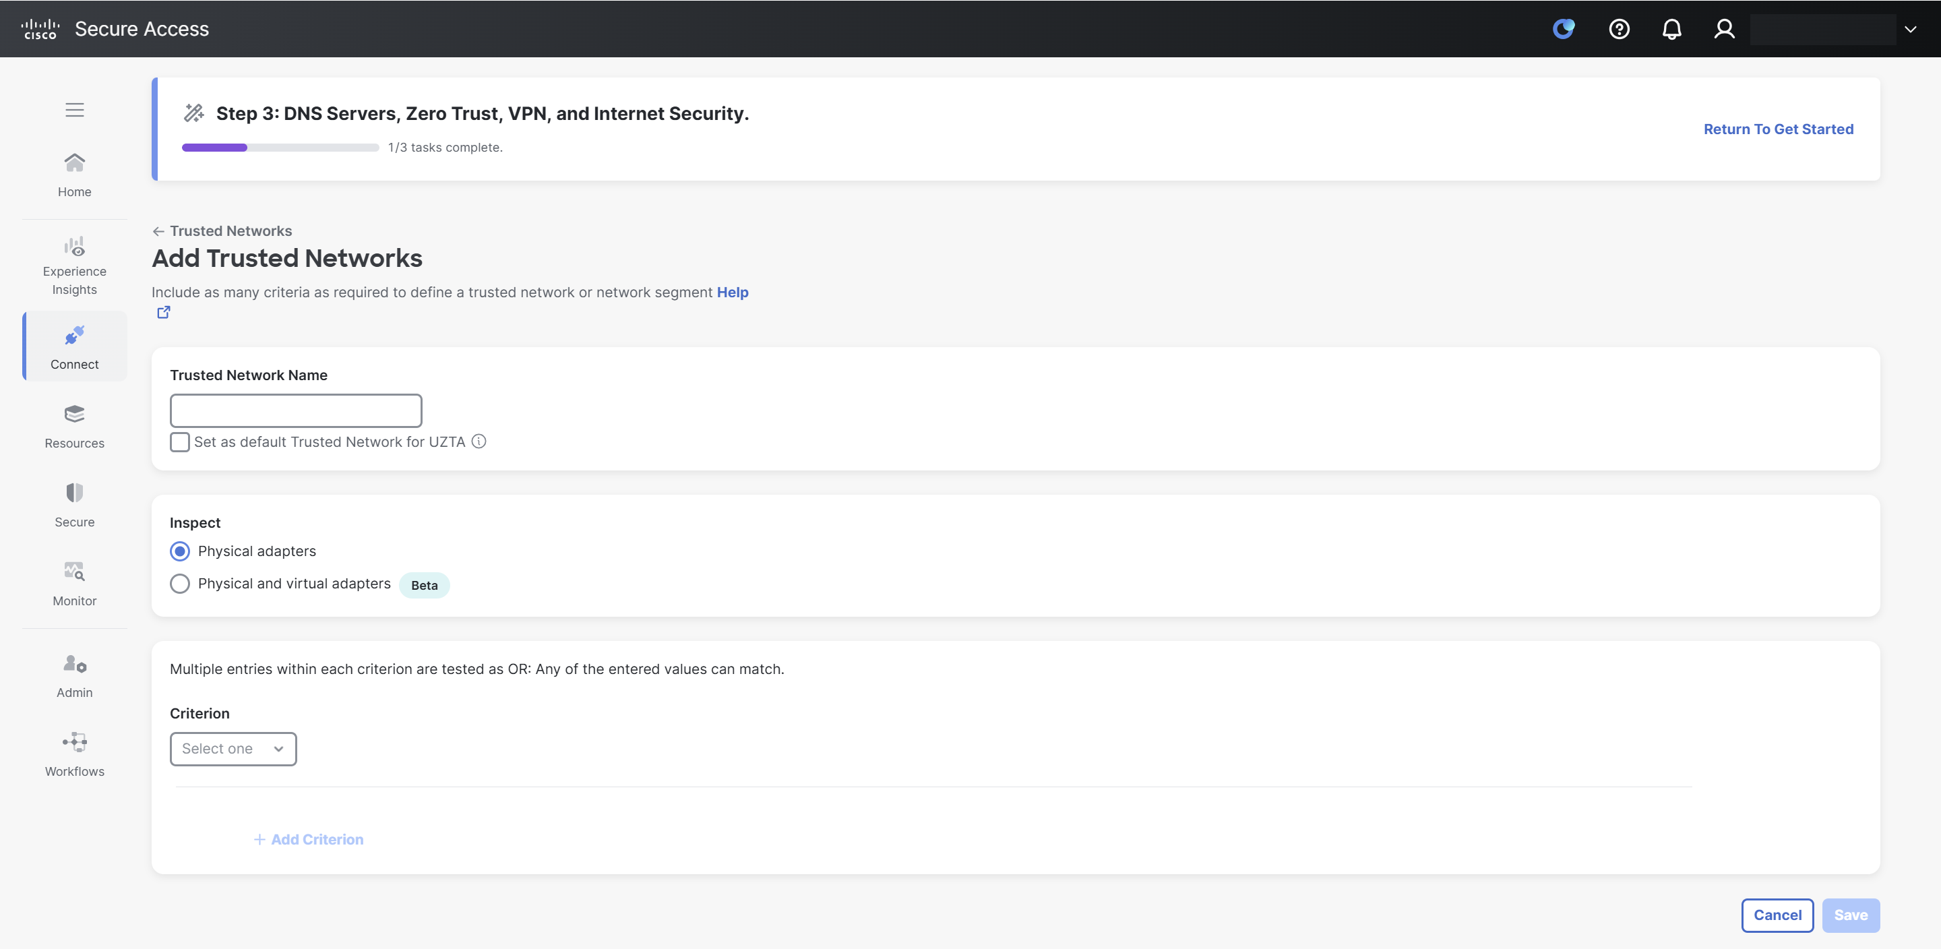Click the Cisco logo in header

(40, 28)
